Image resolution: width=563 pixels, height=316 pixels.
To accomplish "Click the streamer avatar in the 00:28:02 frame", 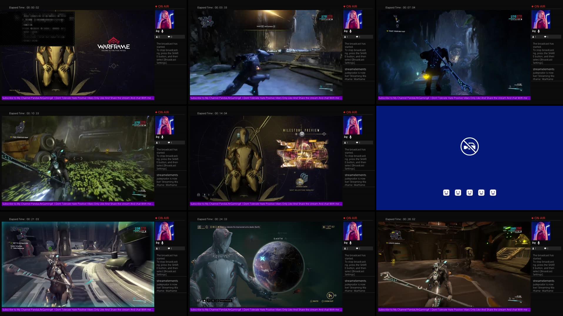I will (x=541, y=231).
